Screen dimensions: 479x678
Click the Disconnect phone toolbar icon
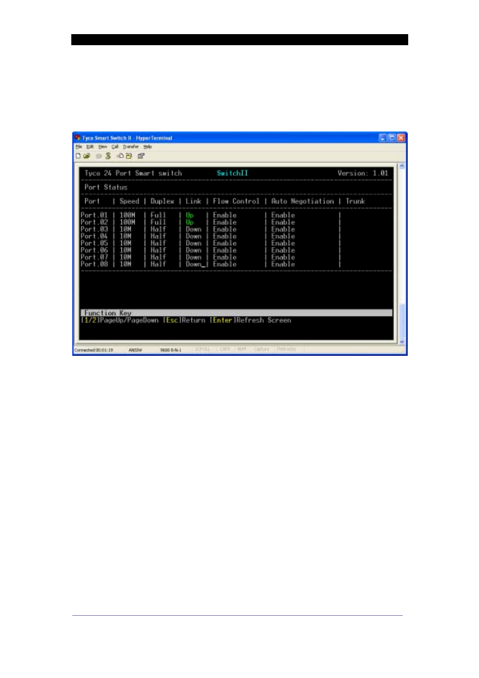point(107,156)
